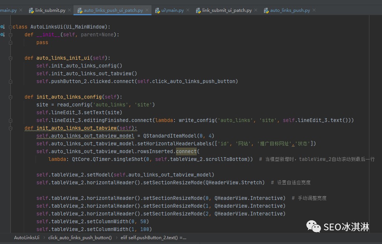The image size is (382, 244).
Task: Click fold end marker beside the pushButton_2.clicked.connect line
Action: click(10, 82)
